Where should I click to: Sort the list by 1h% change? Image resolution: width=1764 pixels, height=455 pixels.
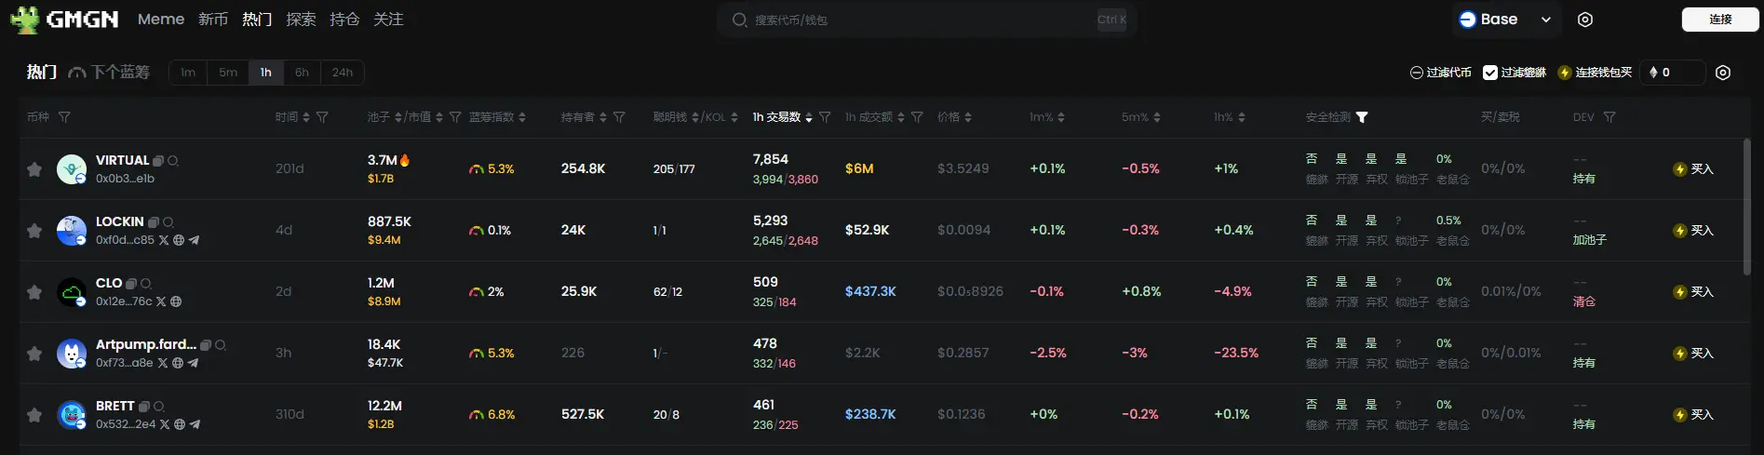pos(1242,117)
